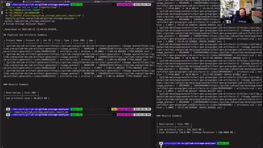Screen dimensions: 263x148
Task: Click '## Pipeline Job Artifacts Summary' heading
Action: (25, 35)
